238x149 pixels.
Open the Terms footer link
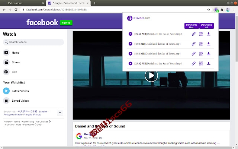(17, 121)
